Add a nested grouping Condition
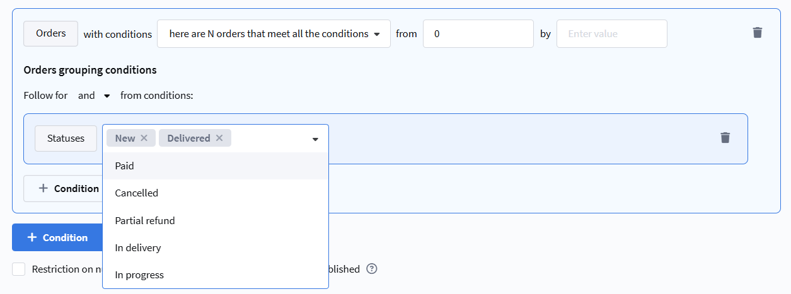Image resolution: width=791 pixels, height=294 pixels. point(63,188)
